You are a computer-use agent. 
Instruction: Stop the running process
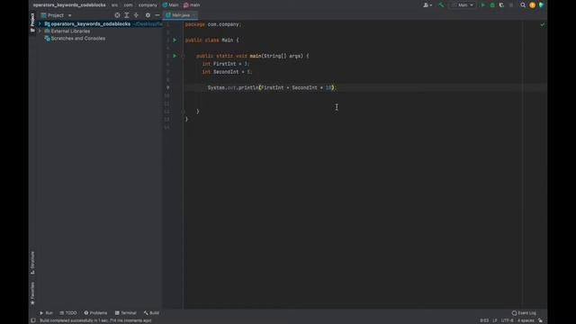[511, 5]
